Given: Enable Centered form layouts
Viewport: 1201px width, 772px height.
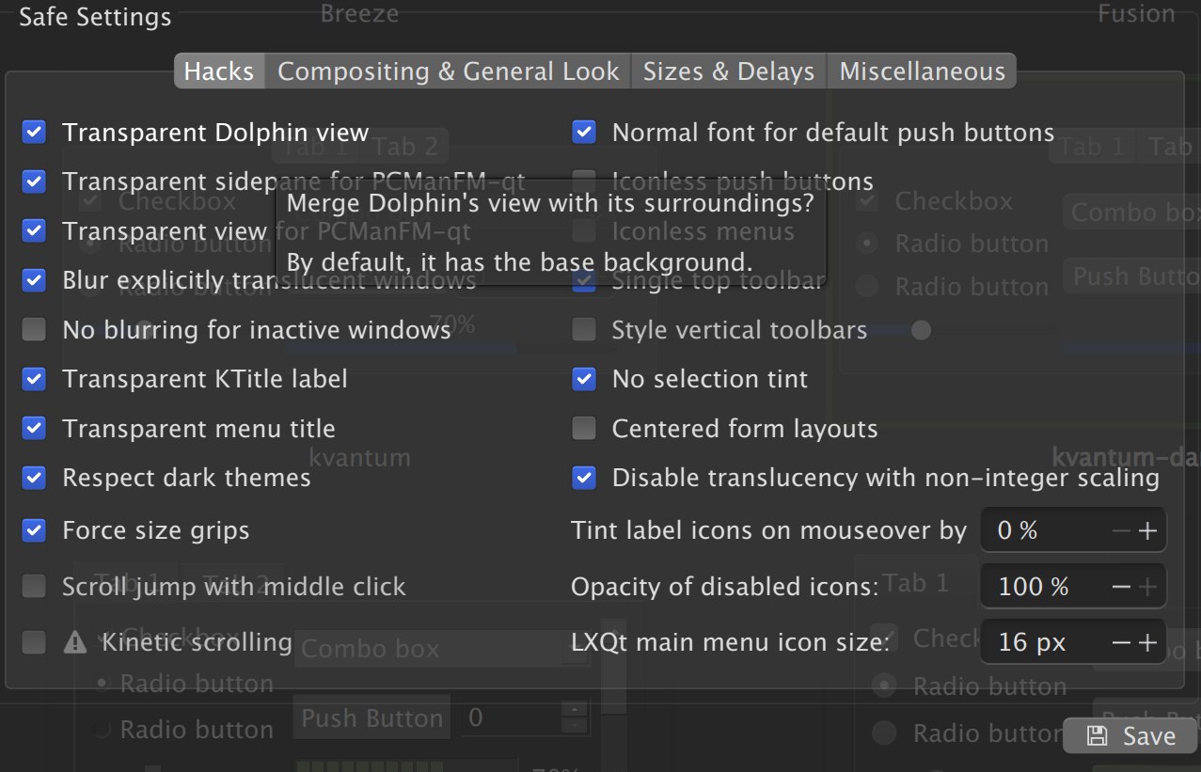Looking at the screenshot, I should coord(584,429).
